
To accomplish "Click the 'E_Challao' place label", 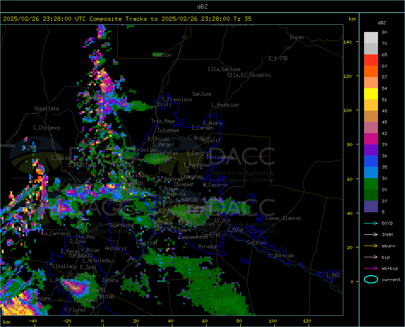I will point(81,165).
